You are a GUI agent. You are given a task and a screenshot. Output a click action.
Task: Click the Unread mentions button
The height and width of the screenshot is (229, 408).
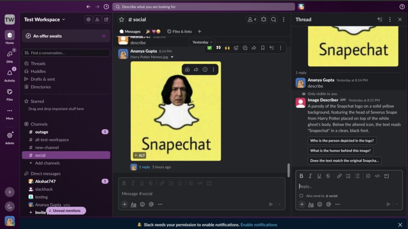tap(66, 210)
